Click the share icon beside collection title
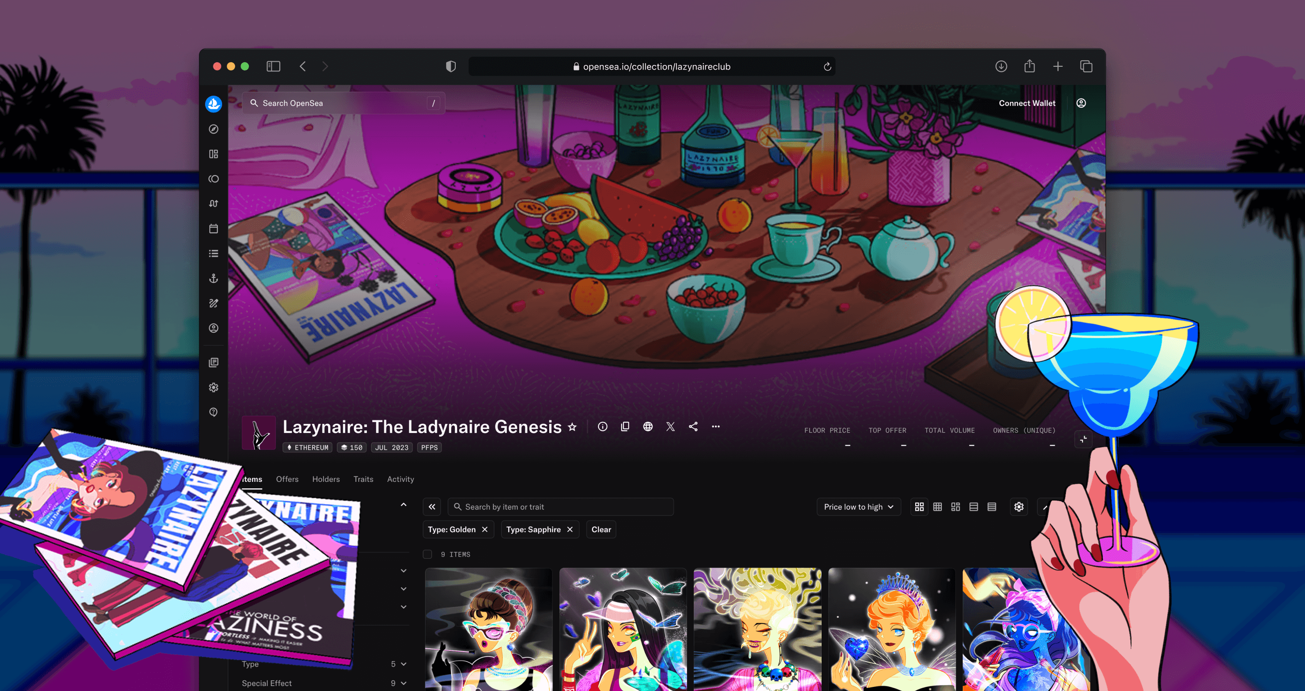The width and height of the screenshot is (1305, 691). tap(693, 427)
